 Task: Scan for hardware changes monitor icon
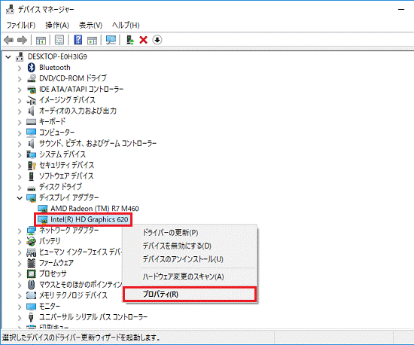click(x=111, y=40)
